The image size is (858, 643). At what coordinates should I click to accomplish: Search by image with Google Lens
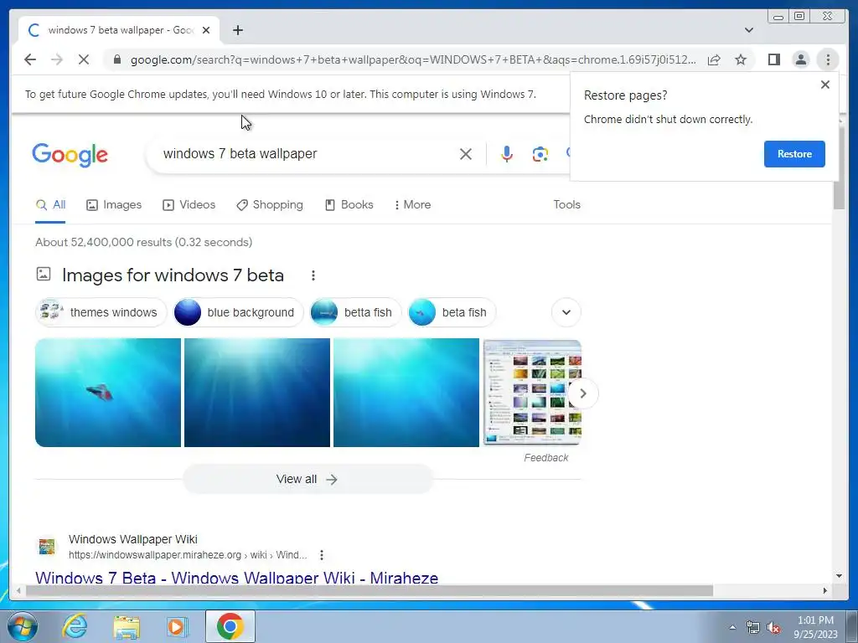point(540,154)
